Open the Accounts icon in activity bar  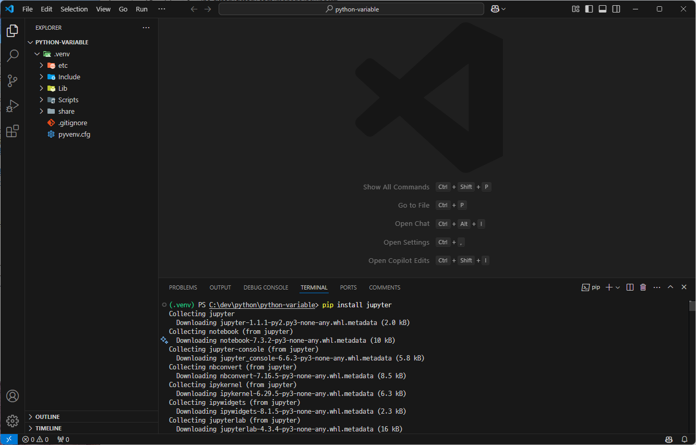13,396
